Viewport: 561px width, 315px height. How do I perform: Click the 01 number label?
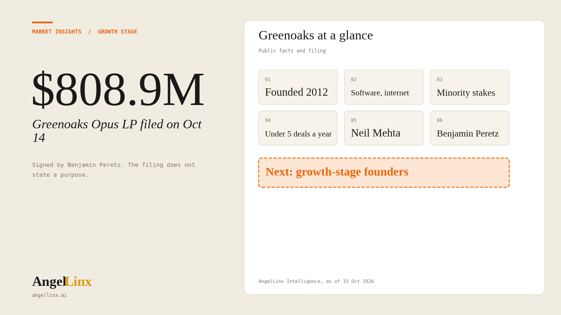268,80
